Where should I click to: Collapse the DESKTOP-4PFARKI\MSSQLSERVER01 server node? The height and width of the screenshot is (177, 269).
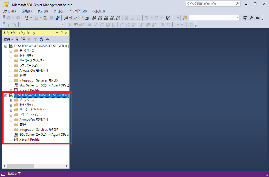click(5, 46)
